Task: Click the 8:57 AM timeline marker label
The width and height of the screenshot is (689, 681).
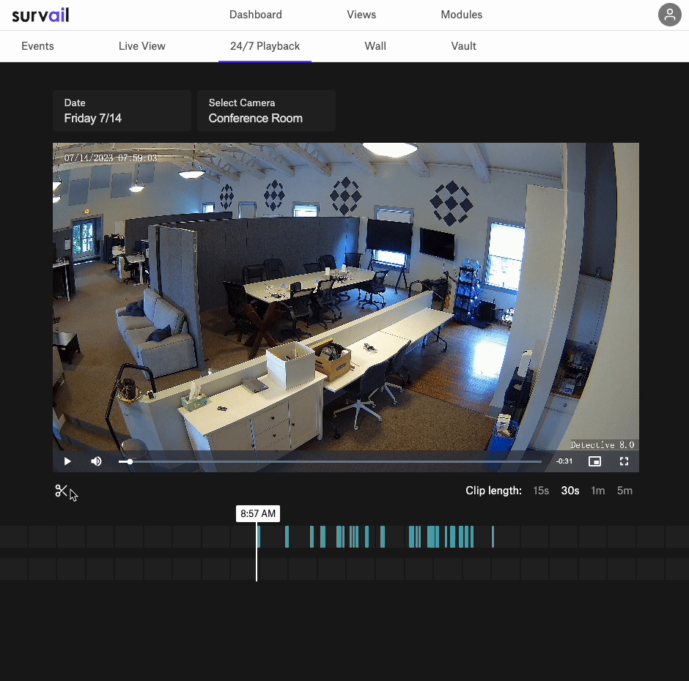Action: point(258,513)
